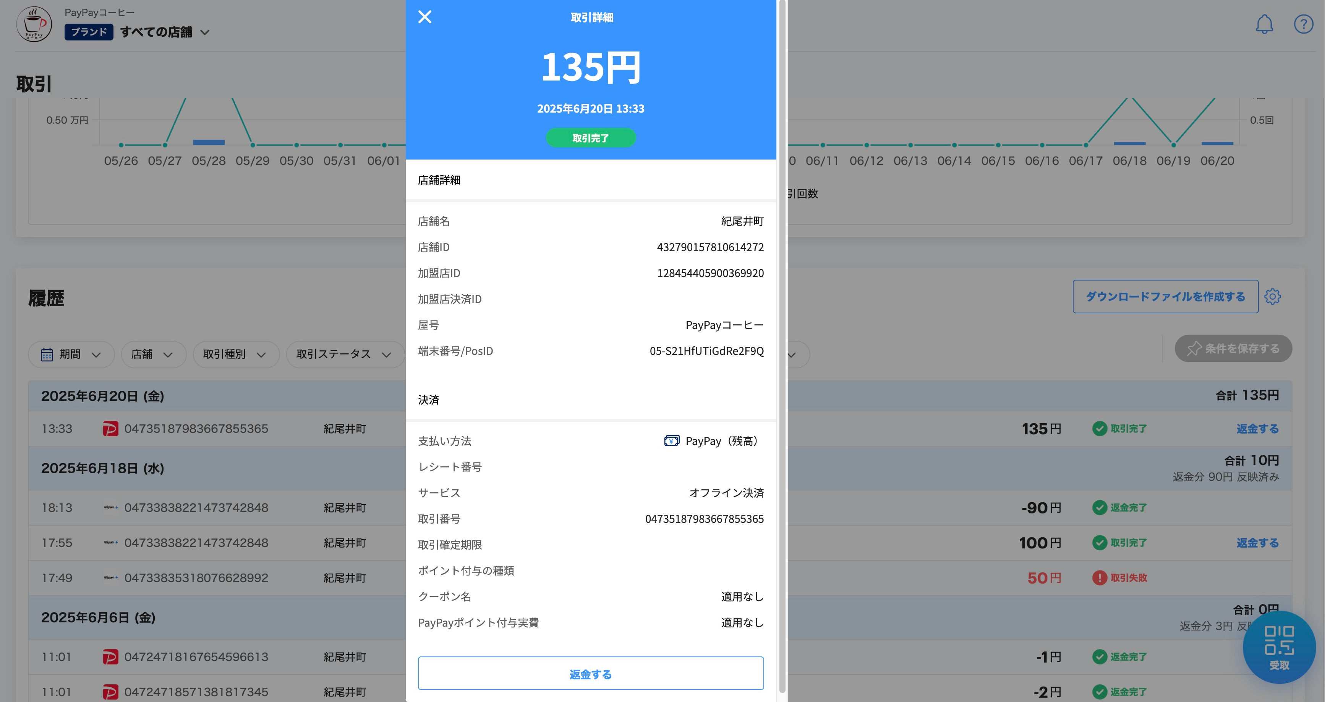
Task: Click the calendar icon in 期間 filter
Action: [x=47, y=355]
